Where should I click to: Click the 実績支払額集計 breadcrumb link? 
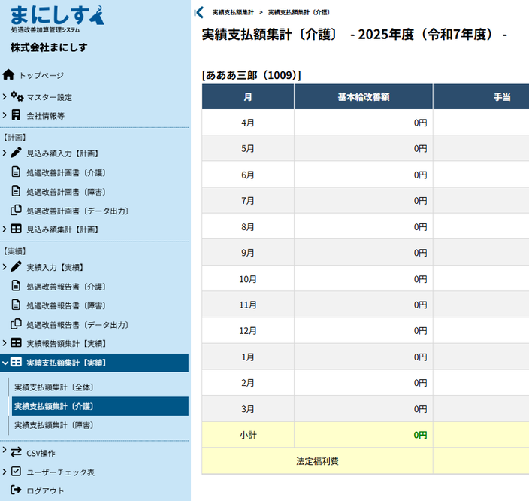(x=233, y=12)
